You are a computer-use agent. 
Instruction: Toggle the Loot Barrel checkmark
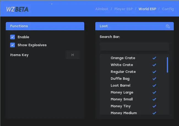(154, 86)
